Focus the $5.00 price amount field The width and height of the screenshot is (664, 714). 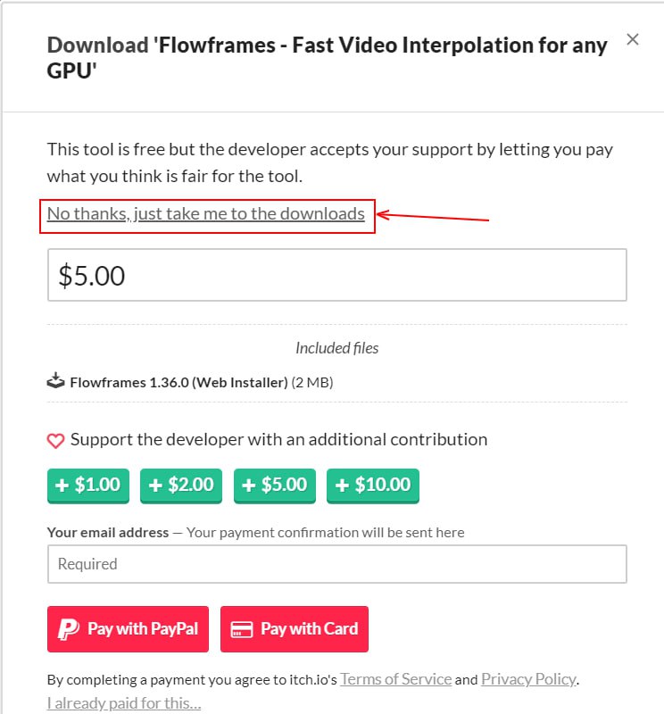336,275
